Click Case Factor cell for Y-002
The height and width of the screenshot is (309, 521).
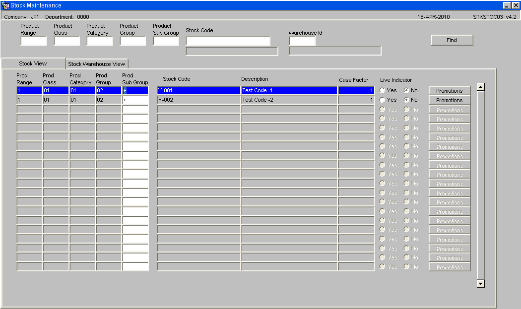tap(356, 100)
